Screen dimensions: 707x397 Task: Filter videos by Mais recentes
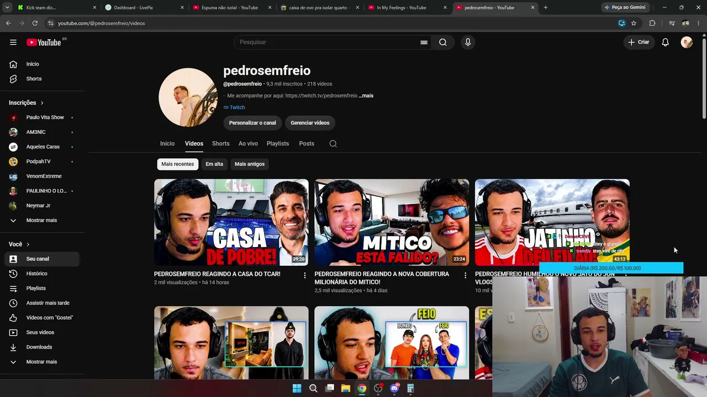pos(177,164)
